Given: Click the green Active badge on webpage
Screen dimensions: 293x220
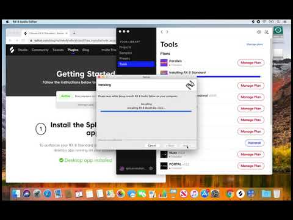Looking at the screenshot, I should click(x=65, y=96).
